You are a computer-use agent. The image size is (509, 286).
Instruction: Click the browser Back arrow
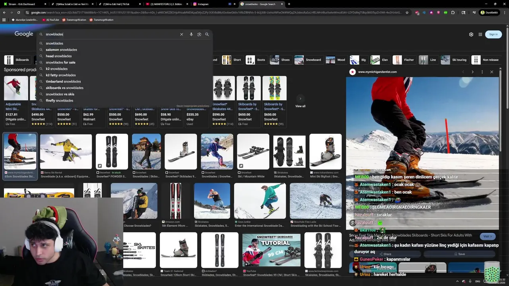coord(4,12)
